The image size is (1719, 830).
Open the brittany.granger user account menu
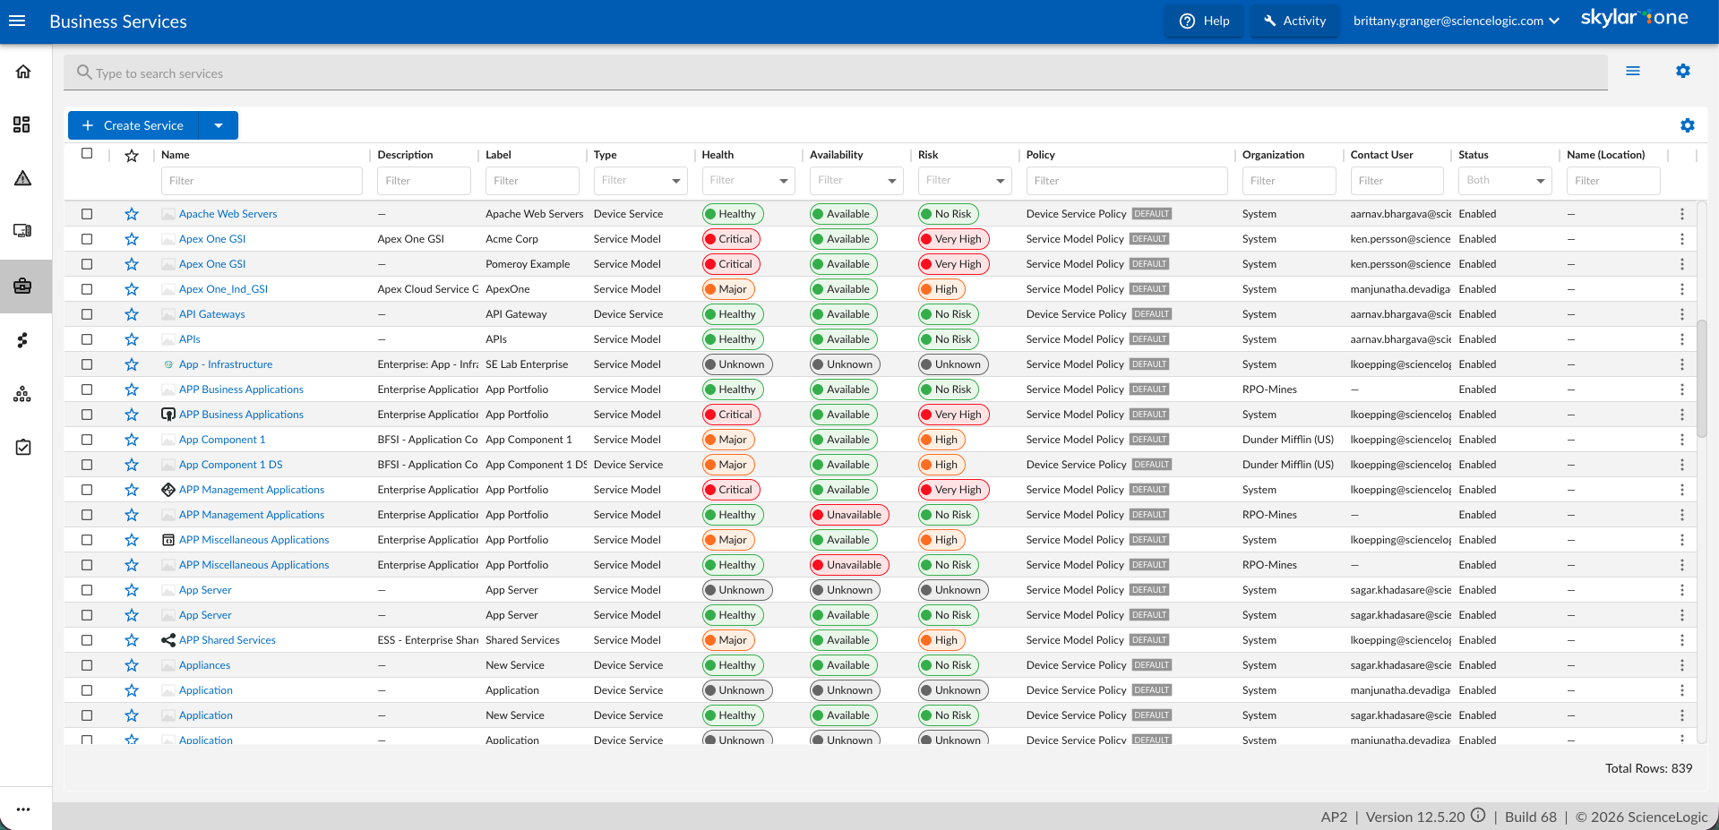click(1457, 21)
